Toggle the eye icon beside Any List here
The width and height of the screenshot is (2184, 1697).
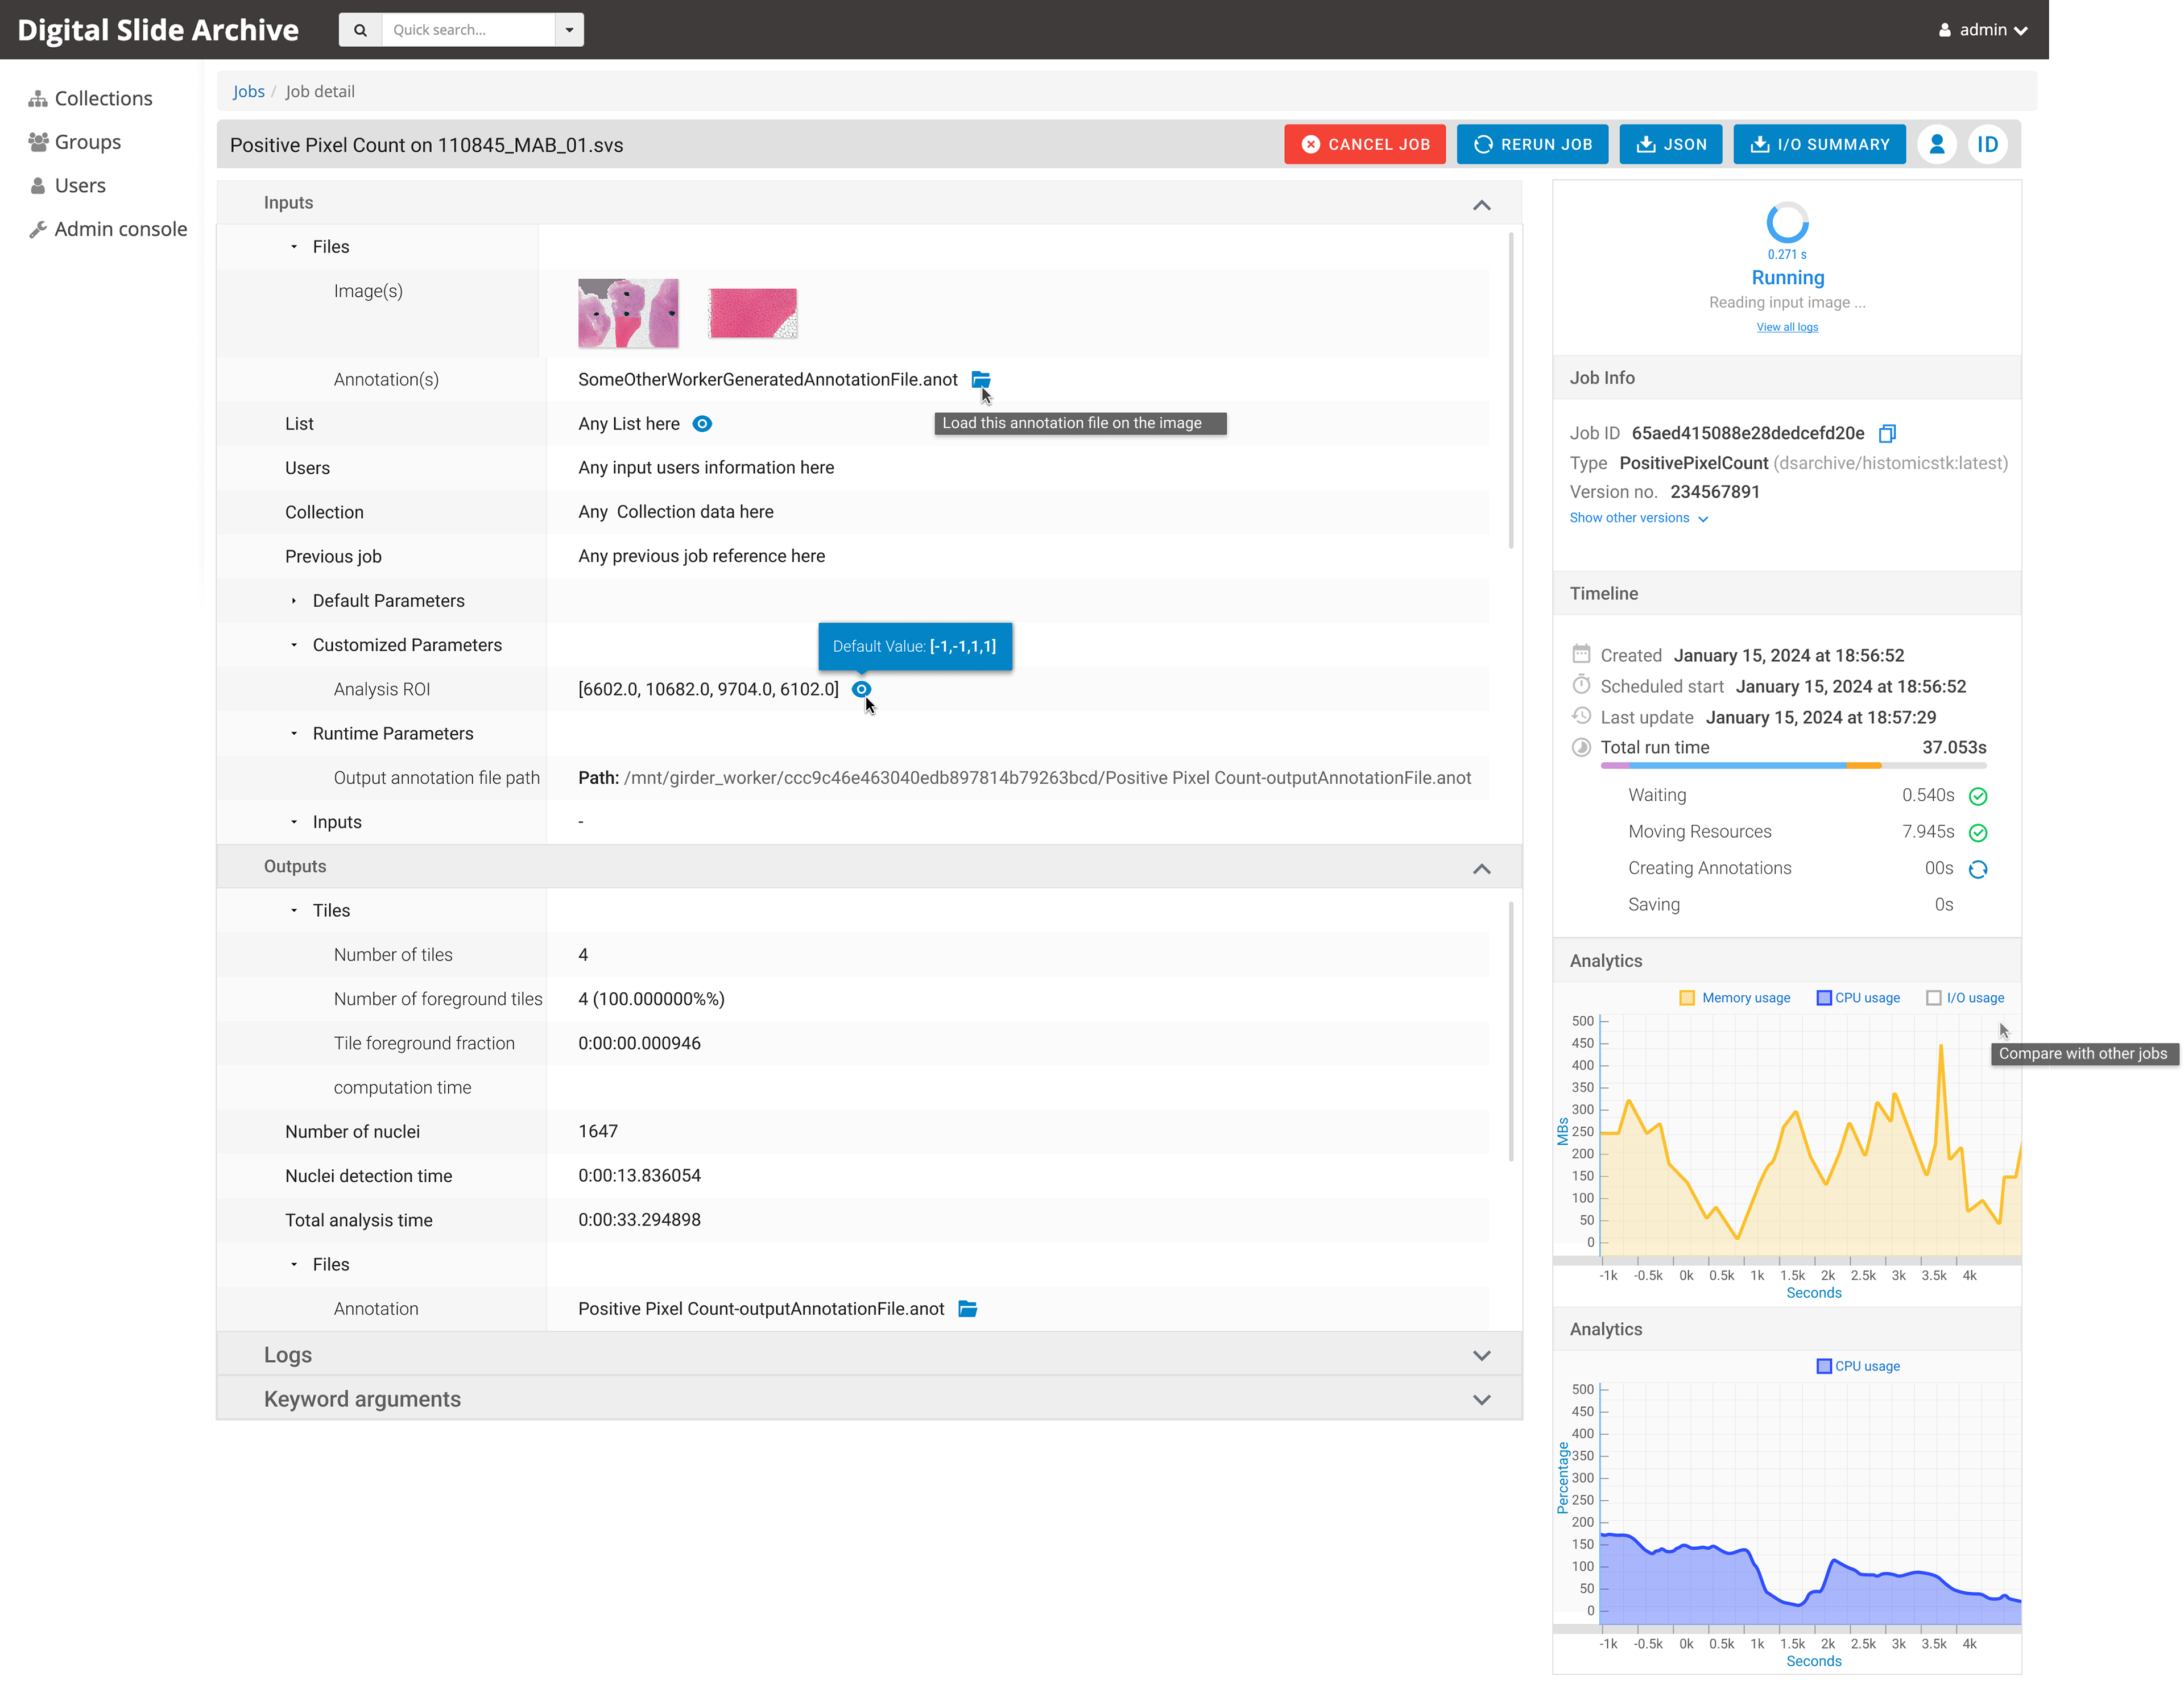click(x=702, y=424)
